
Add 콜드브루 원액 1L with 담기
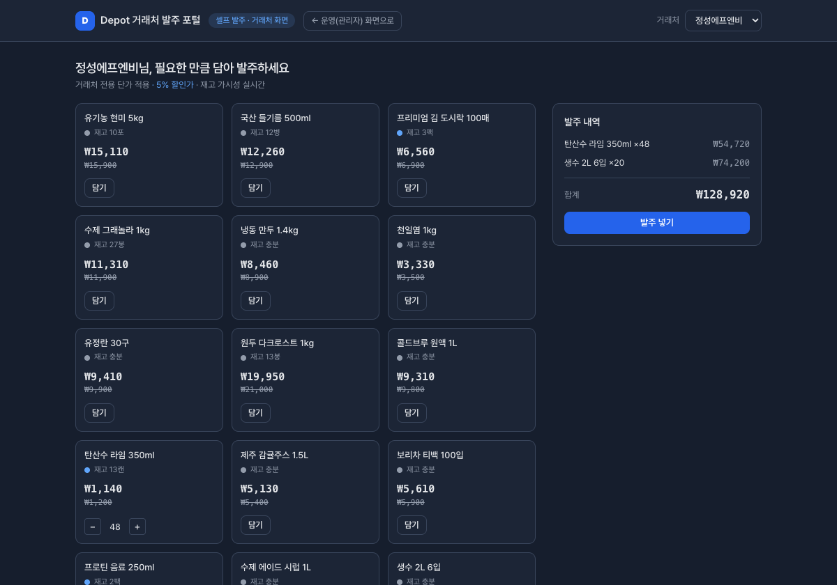pos(412,413)
